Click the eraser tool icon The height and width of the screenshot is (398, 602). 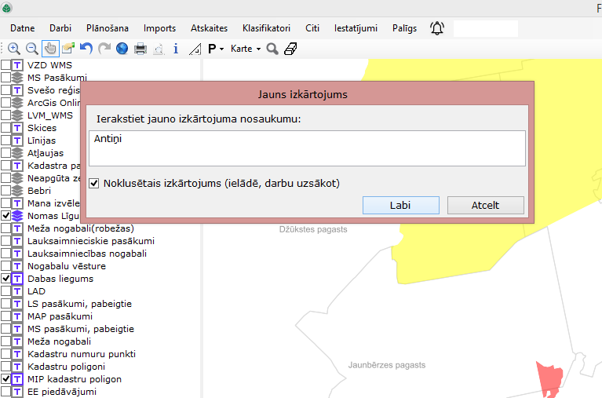290,49
